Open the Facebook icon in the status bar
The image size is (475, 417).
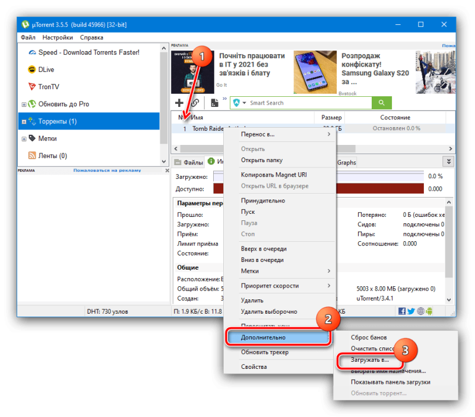[402, 311]
